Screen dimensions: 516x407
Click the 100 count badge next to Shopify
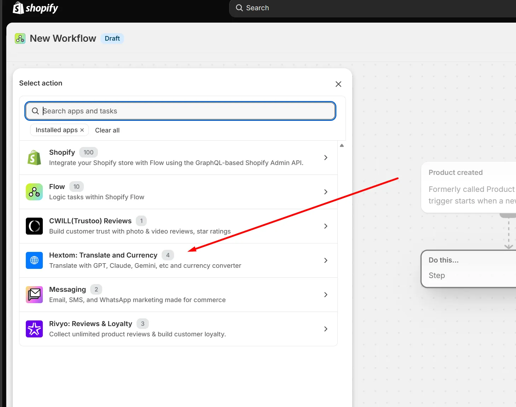88,152
